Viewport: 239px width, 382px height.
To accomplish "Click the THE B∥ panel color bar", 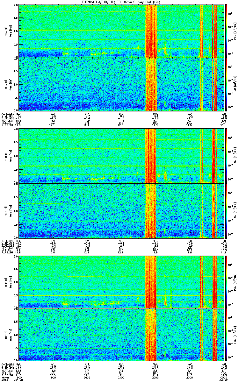I will pos(227,335).
